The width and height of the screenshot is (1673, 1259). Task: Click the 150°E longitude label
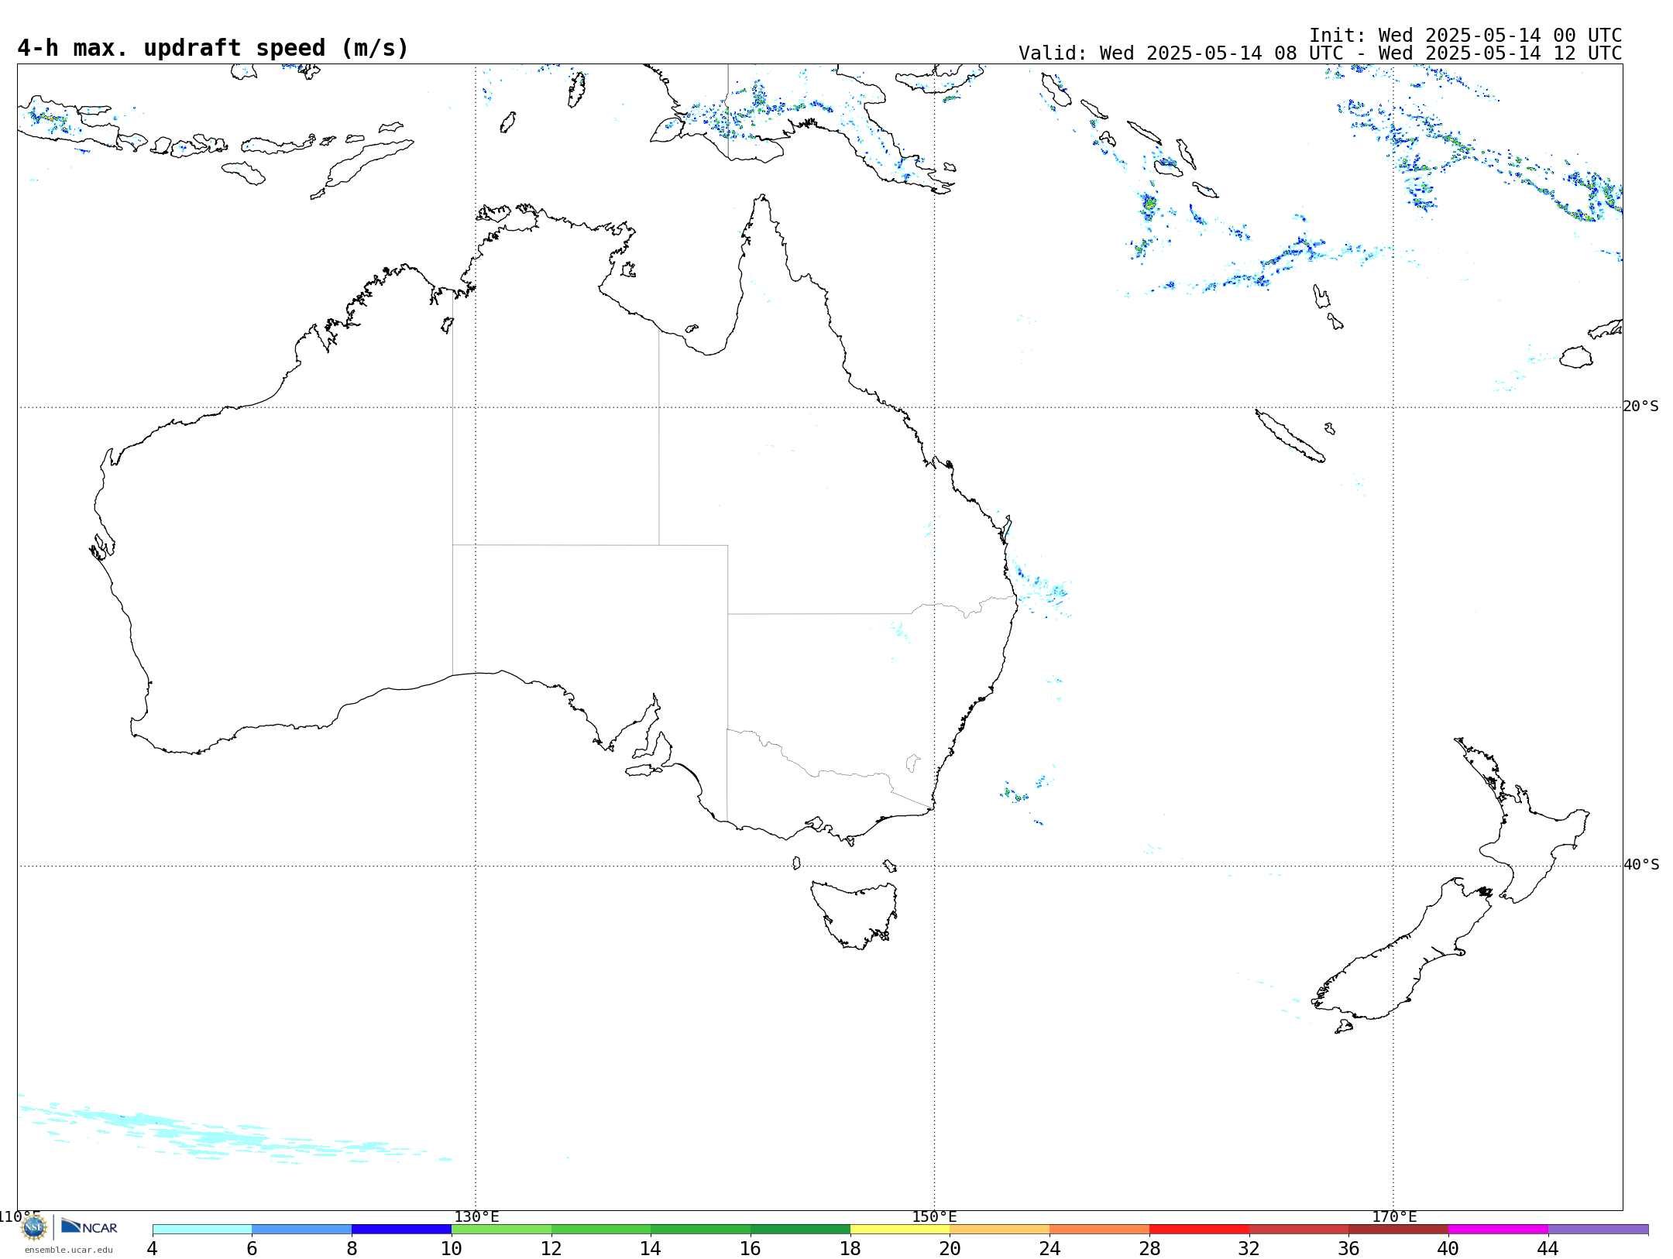tap(934, 1216)
